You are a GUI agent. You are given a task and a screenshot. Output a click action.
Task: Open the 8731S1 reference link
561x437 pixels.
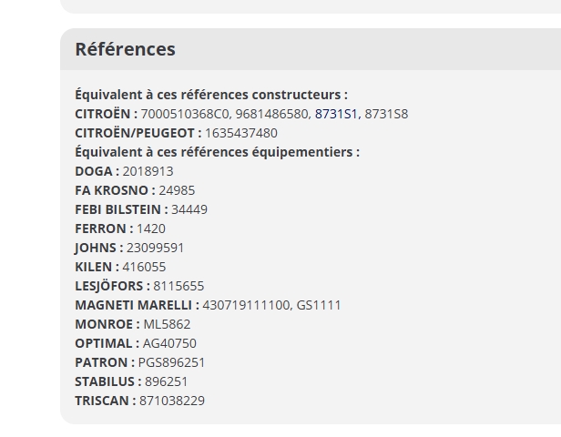(x=336, y=114)
